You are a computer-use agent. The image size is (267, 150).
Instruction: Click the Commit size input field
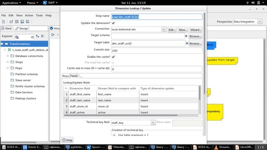(x=157, y=50)
